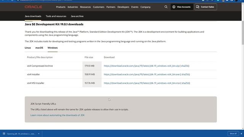This screenshot has height=137, width=244.
Task: Close the downloads bar
Action: 241,134
